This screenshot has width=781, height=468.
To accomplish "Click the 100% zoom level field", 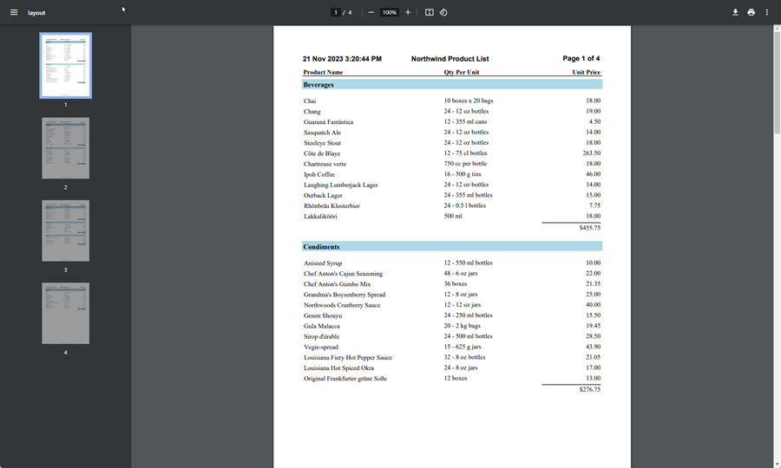I will point(390,12).
